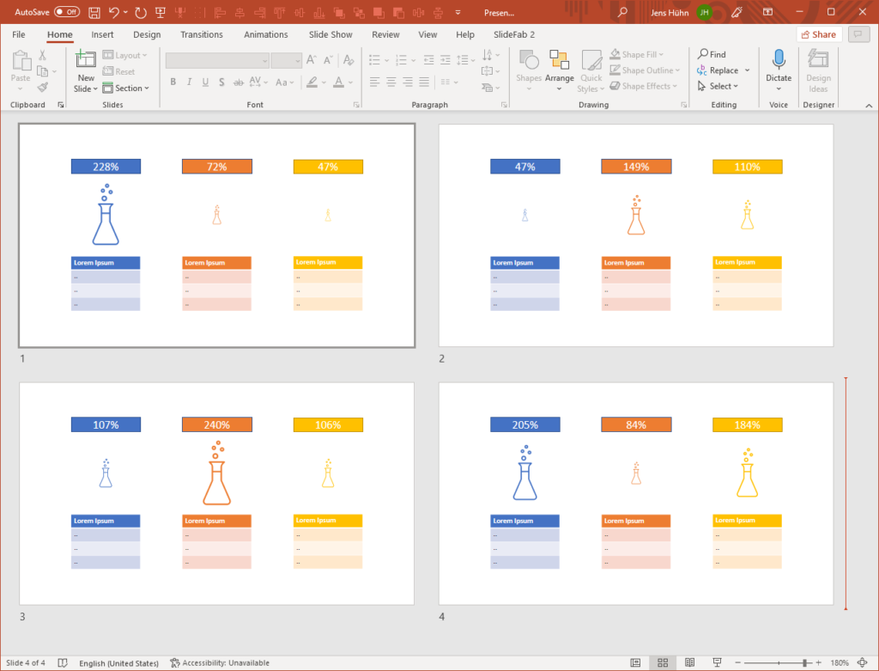
Task: Open ribbon display options icon
Action: pos(768,12)
